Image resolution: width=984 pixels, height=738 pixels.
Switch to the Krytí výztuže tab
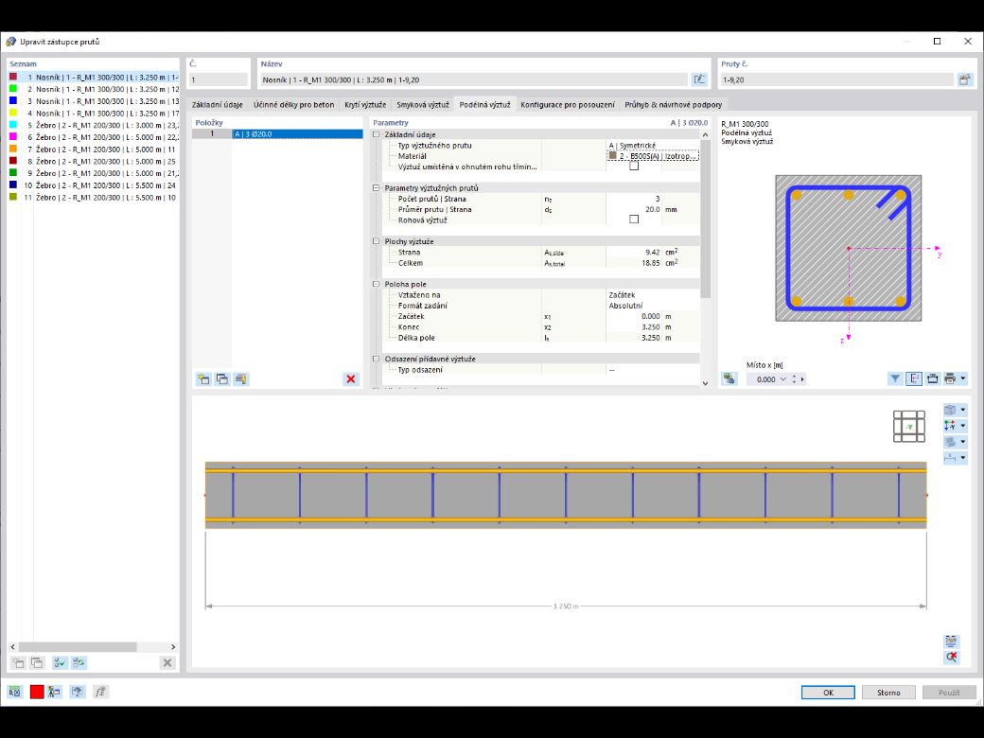pos(365,105)
